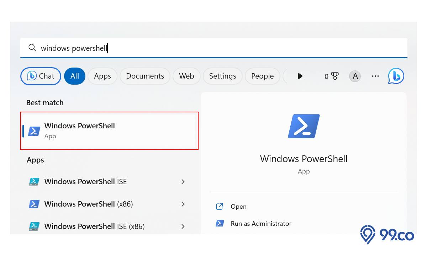
Task: Switch to the Web filter
Action: (x=186, y=76)
